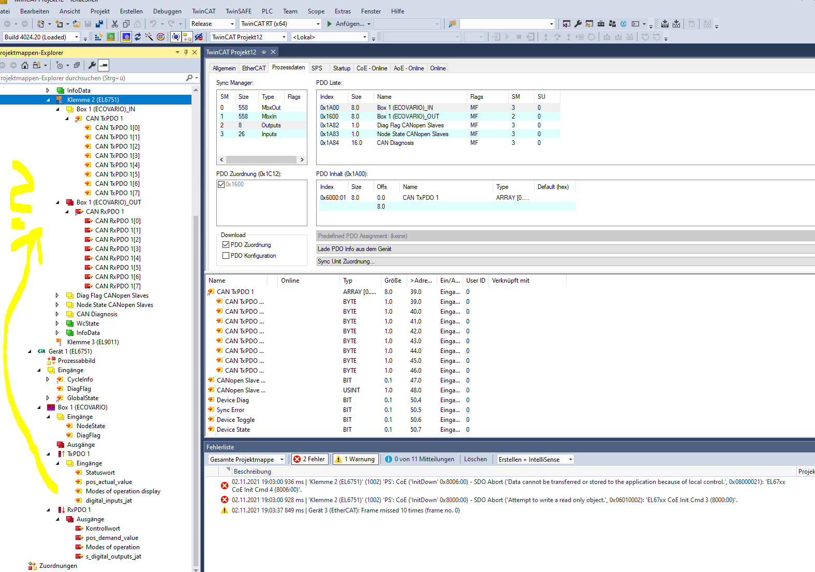
Task: Click the Open File folder icon
Action: 77,24
